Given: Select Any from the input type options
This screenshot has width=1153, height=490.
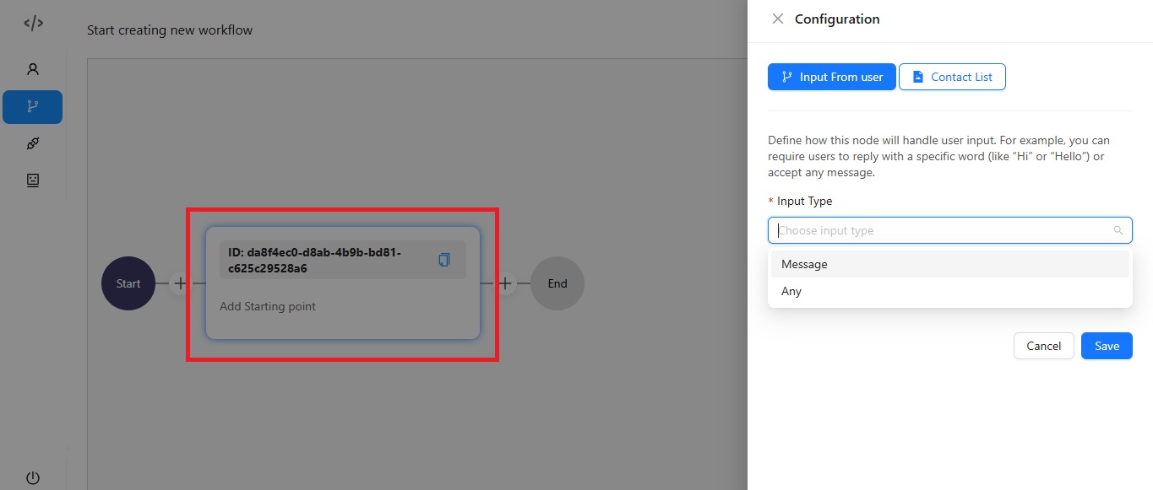Looking at the screenshot, I should click(x=791, y=291).
